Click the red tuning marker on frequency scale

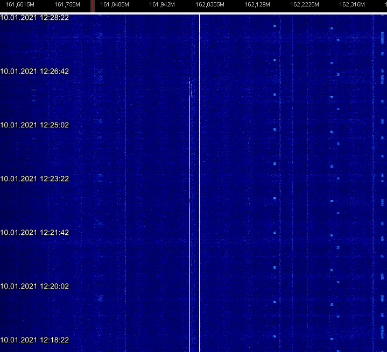[x=93, y=6]
